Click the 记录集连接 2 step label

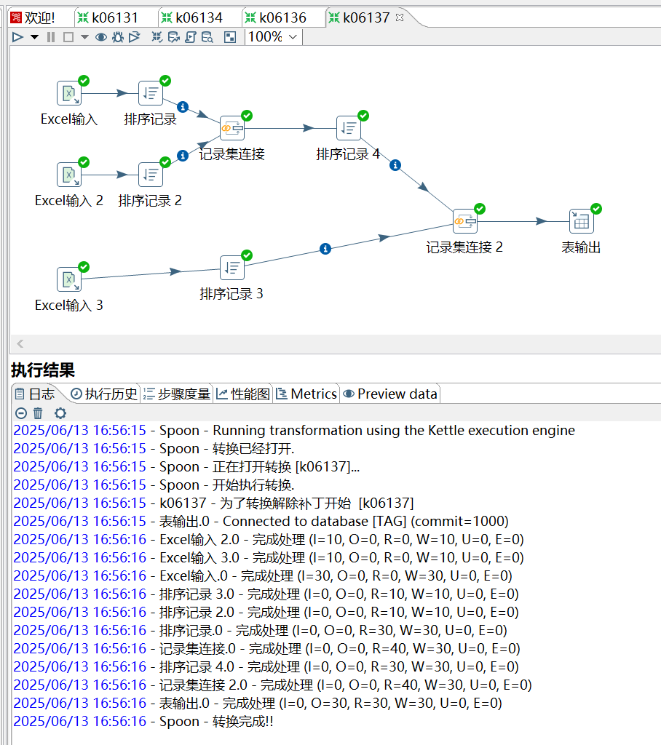pos(464,247)
